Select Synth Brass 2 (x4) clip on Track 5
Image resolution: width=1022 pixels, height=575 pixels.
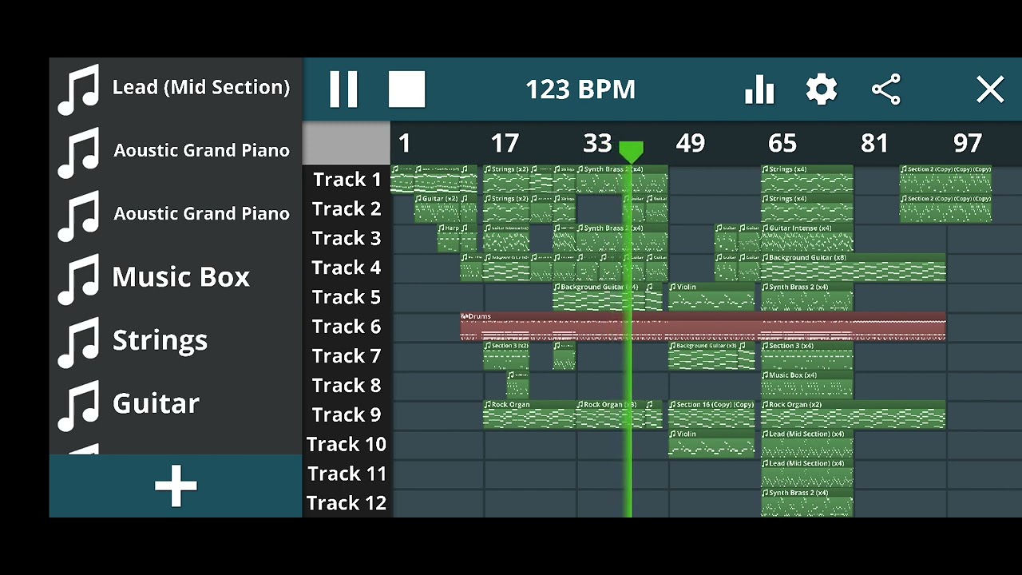pos(806,297)
